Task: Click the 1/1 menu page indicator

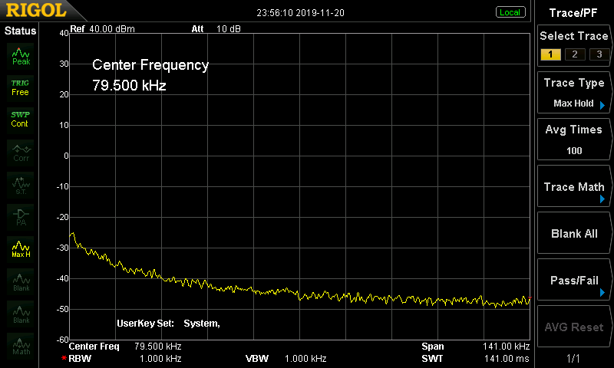Action: pos(574,358)
